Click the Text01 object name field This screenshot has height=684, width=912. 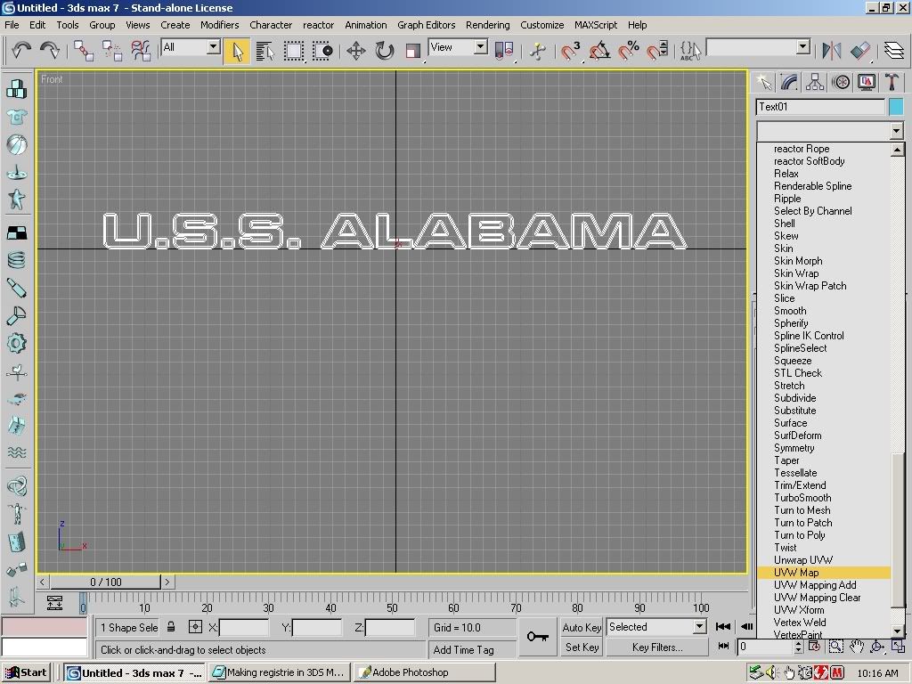point(820,107)
